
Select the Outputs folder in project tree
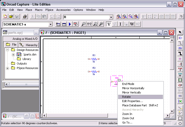22,63
